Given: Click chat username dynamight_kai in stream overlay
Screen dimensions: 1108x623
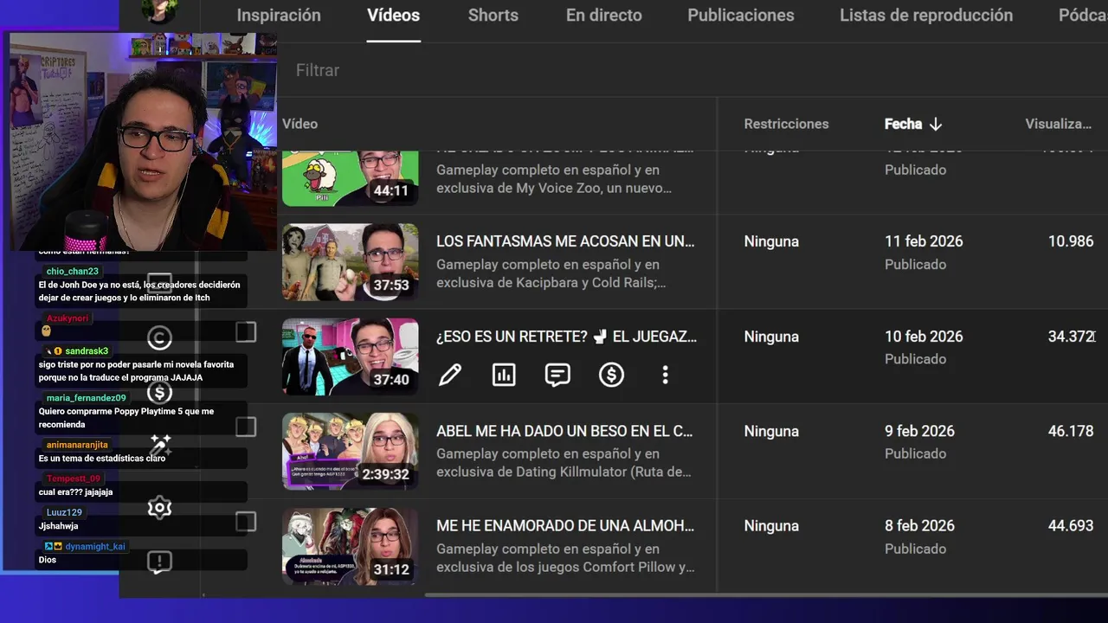Looking at the screenshot, I should point(95,546).
